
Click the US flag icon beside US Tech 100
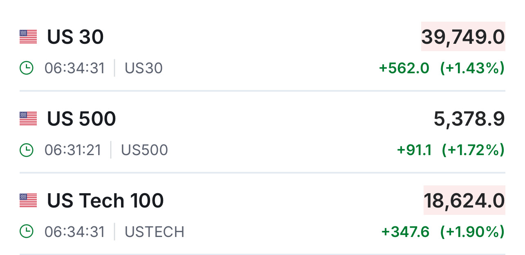[x=28, y=201]
